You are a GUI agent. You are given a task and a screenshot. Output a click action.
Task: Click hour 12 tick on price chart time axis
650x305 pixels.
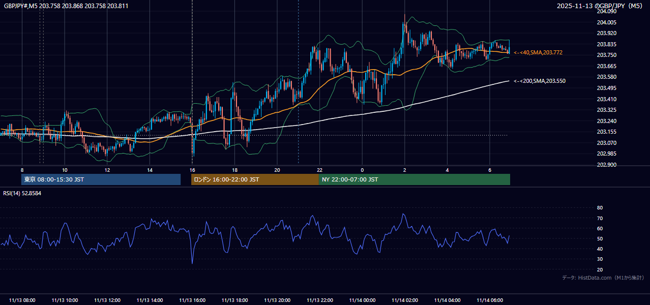pyautogui.click(x=107, y=170)
